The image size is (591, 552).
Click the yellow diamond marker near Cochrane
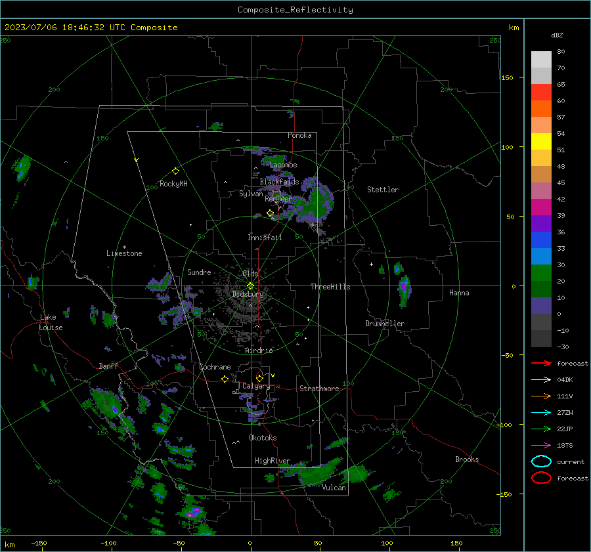coord(225,379)
